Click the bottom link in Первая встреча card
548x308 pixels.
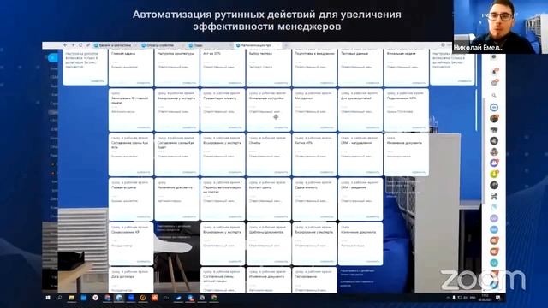pyautogui.click(x=143, y=216)
